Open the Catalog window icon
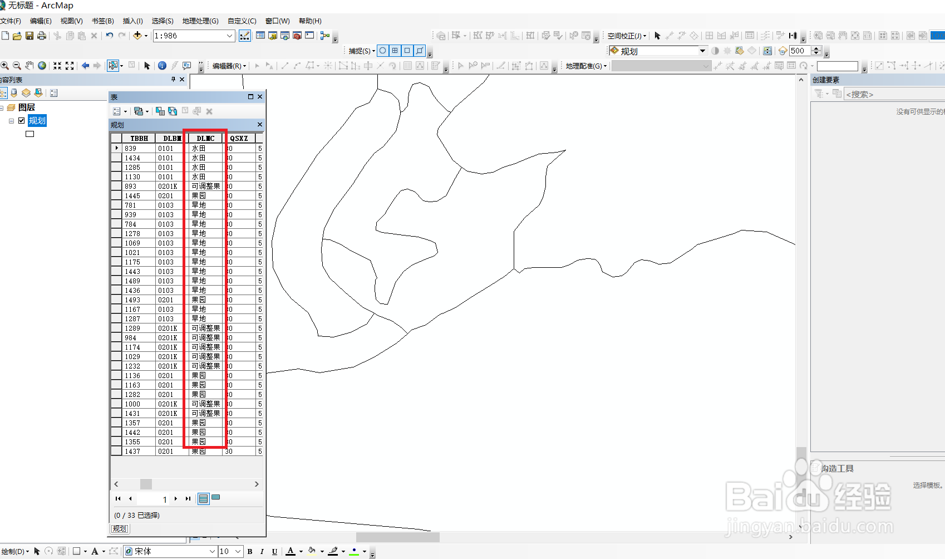The image size is (945, 559). (x=272, y=36)
